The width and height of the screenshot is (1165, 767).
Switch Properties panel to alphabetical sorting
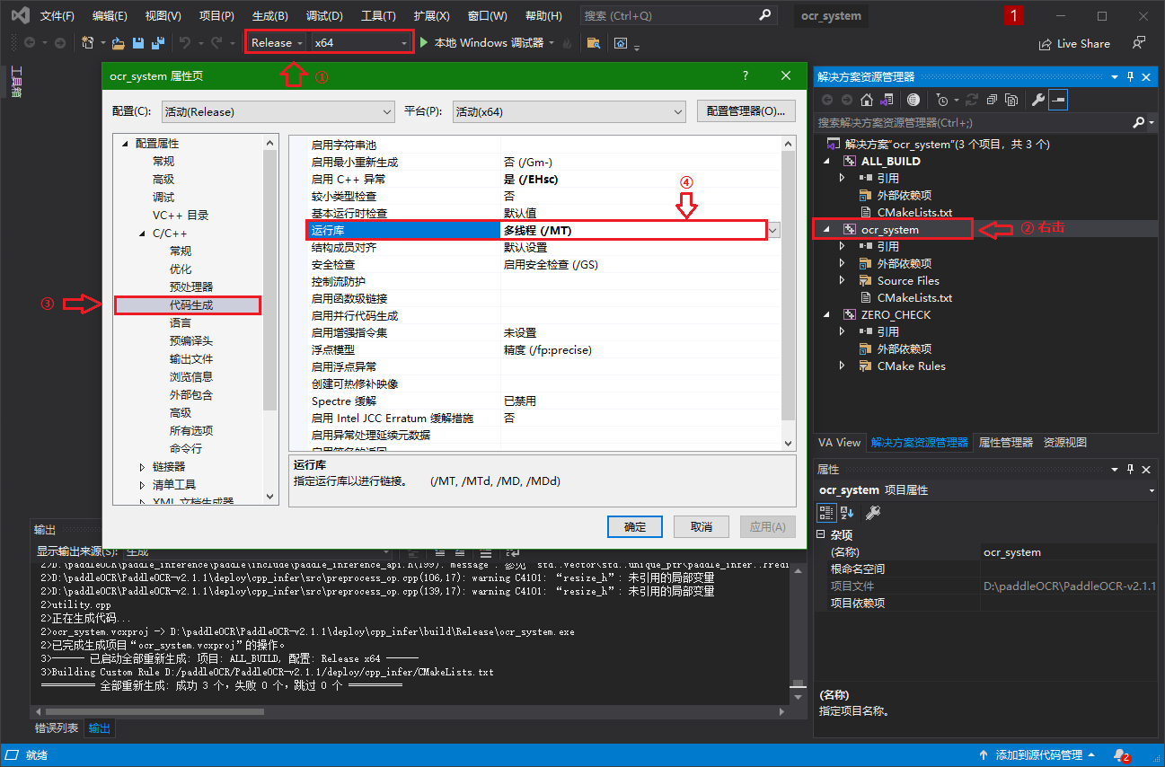846,513
